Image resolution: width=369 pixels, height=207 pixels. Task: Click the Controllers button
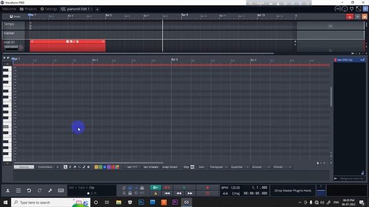[45, 167]
